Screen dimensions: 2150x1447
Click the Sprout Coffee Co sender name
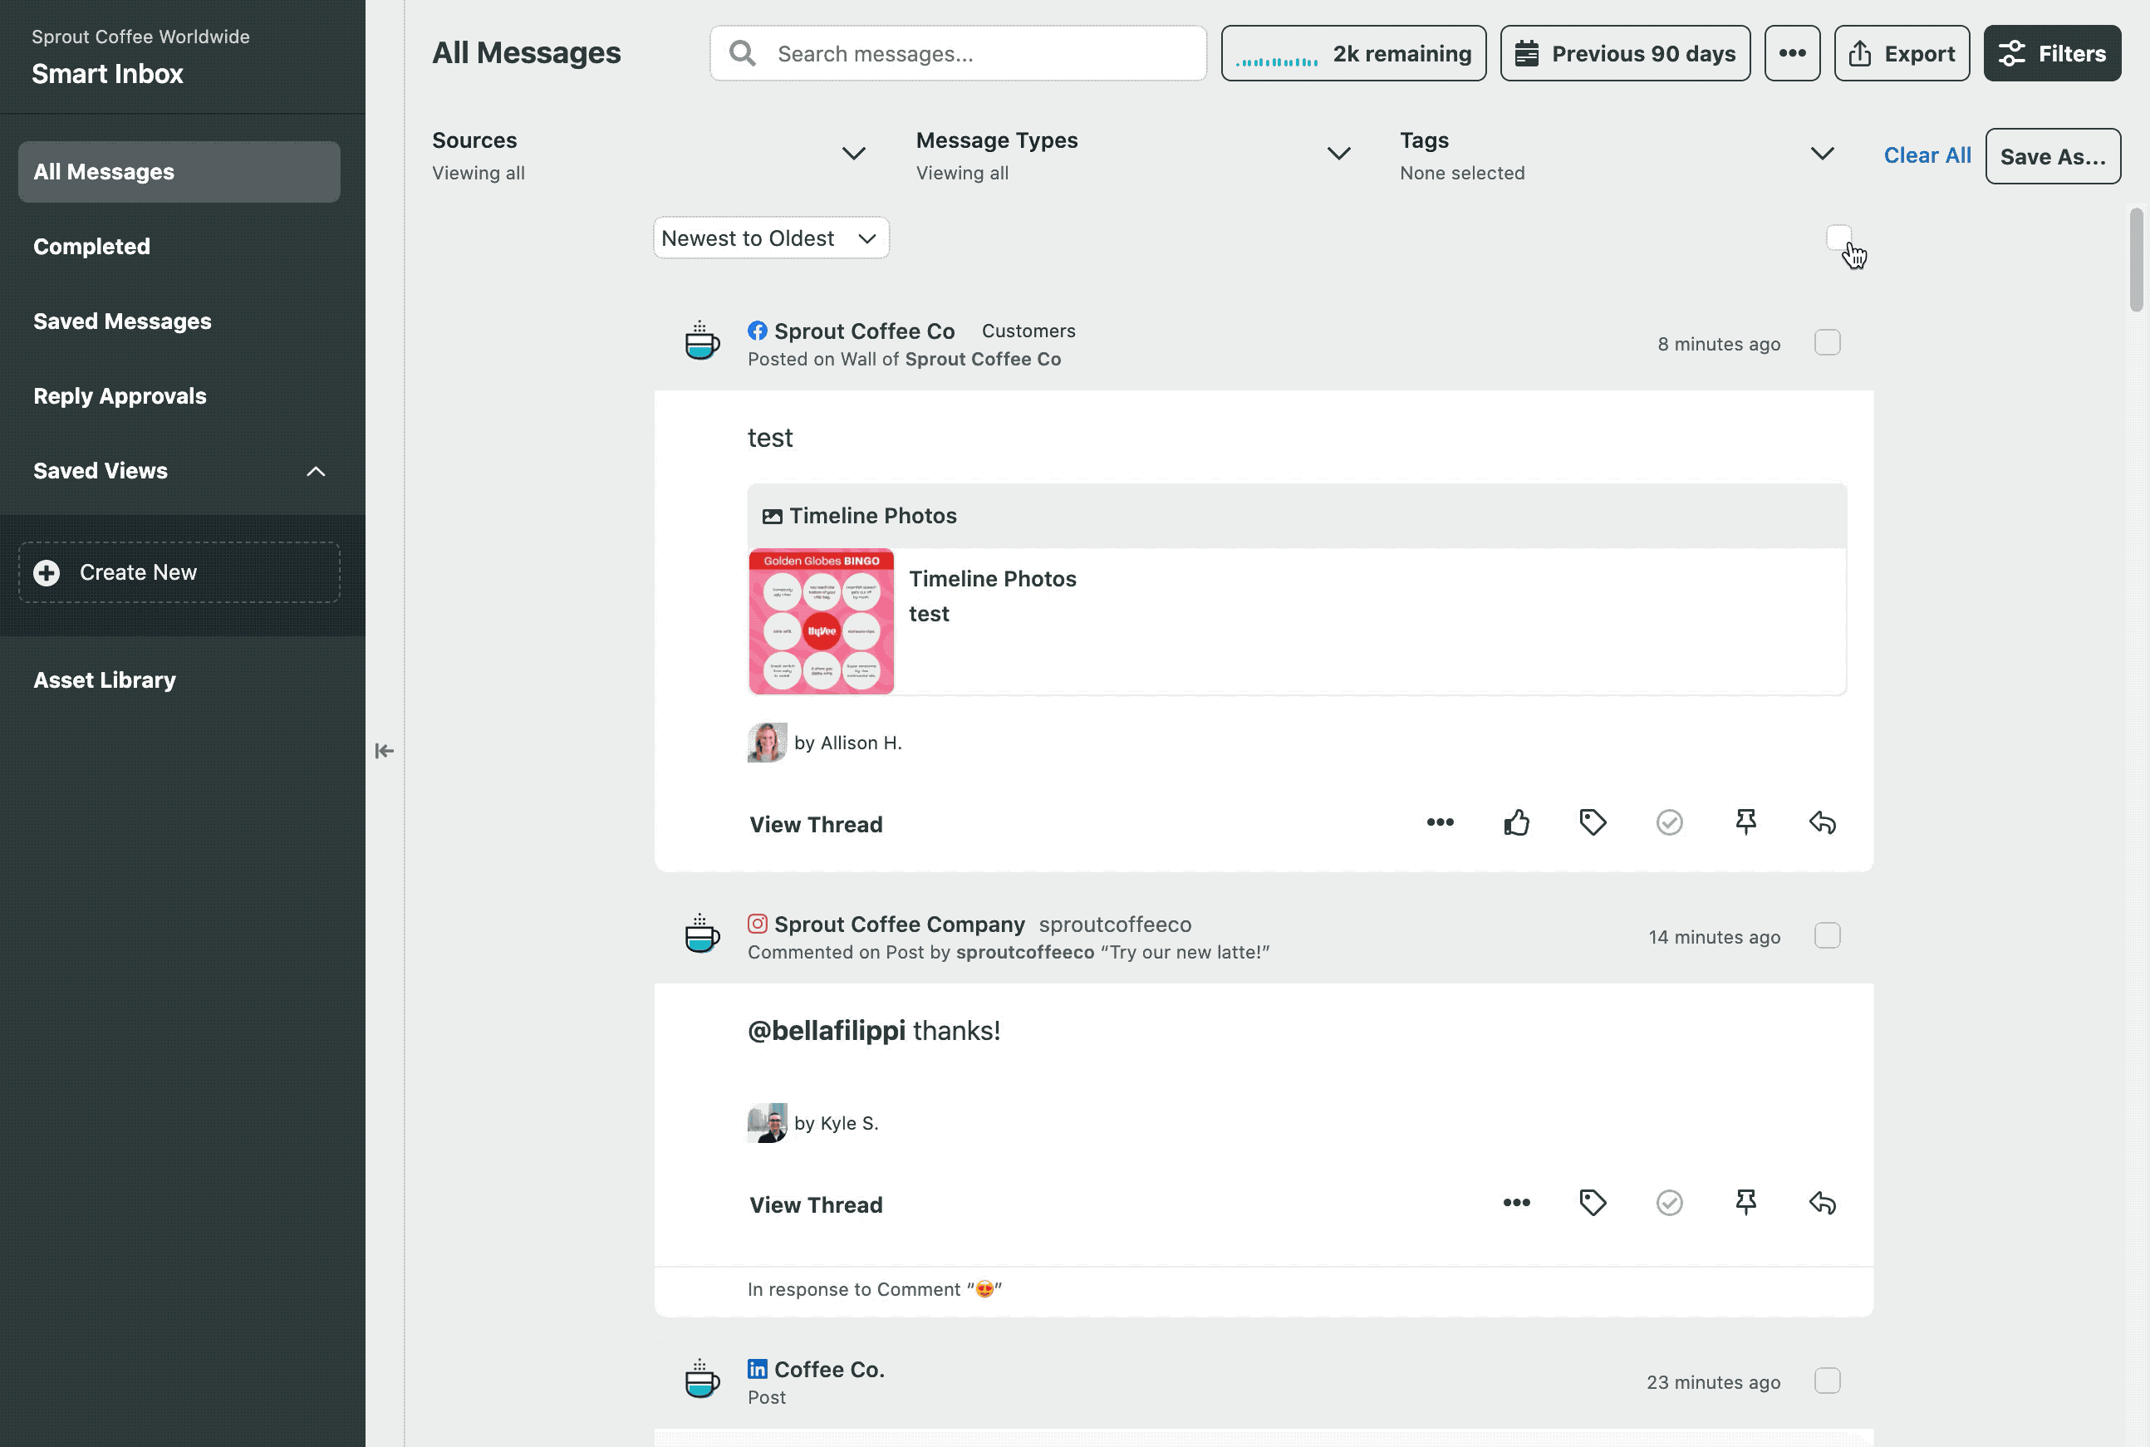864,331
